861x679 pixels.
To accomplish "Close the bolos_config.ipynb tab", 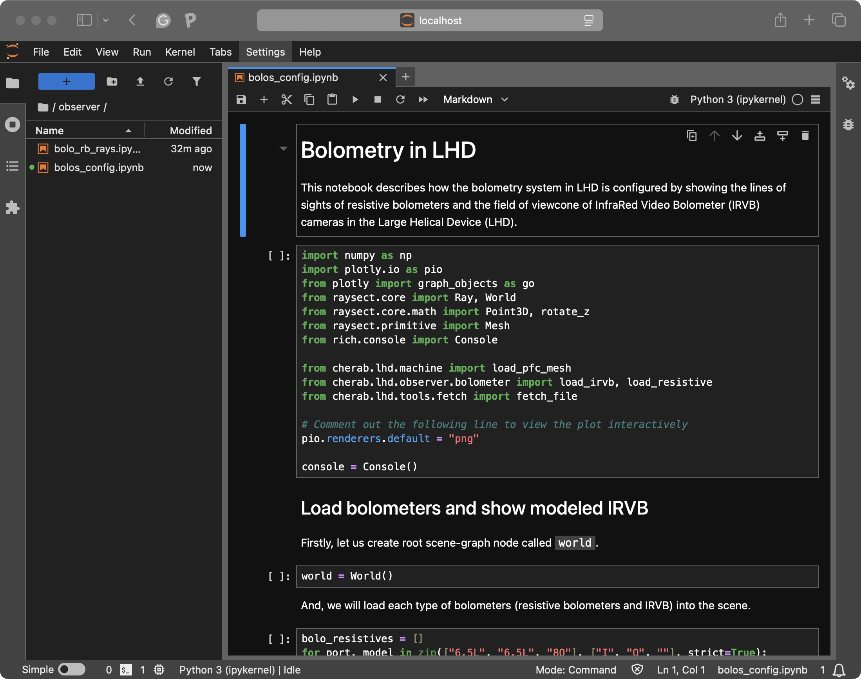I will point(383,78).
